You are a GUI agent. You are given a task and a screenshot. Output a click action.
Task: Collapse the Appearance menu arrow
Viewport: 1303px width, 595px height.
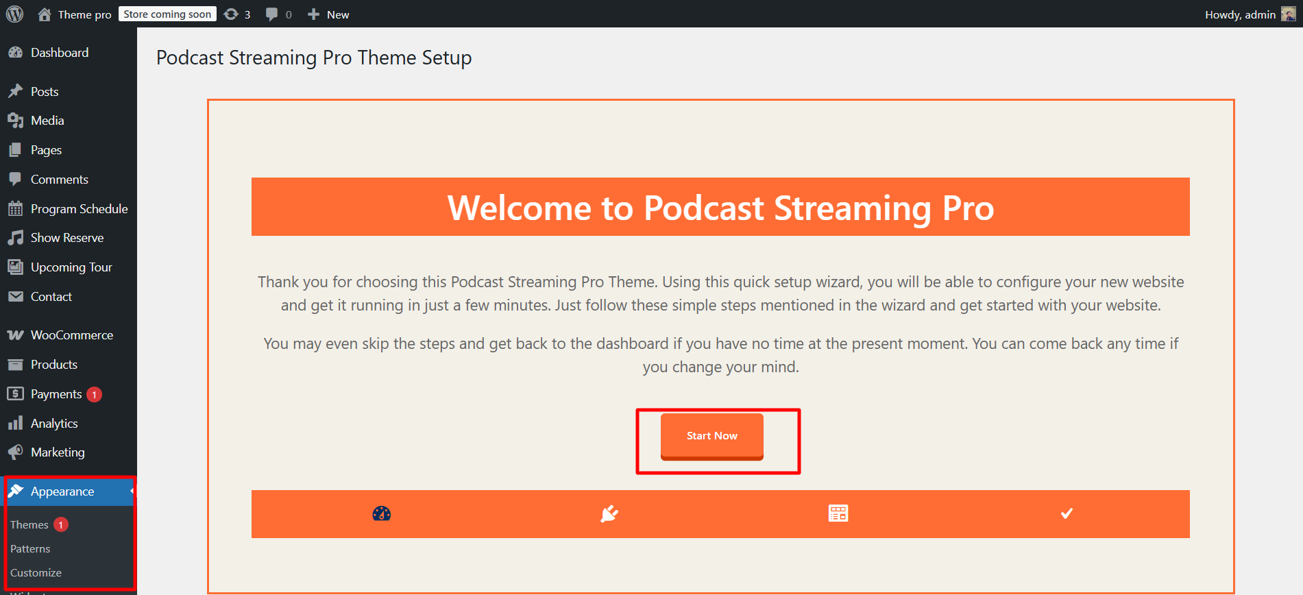coord(131,491)
